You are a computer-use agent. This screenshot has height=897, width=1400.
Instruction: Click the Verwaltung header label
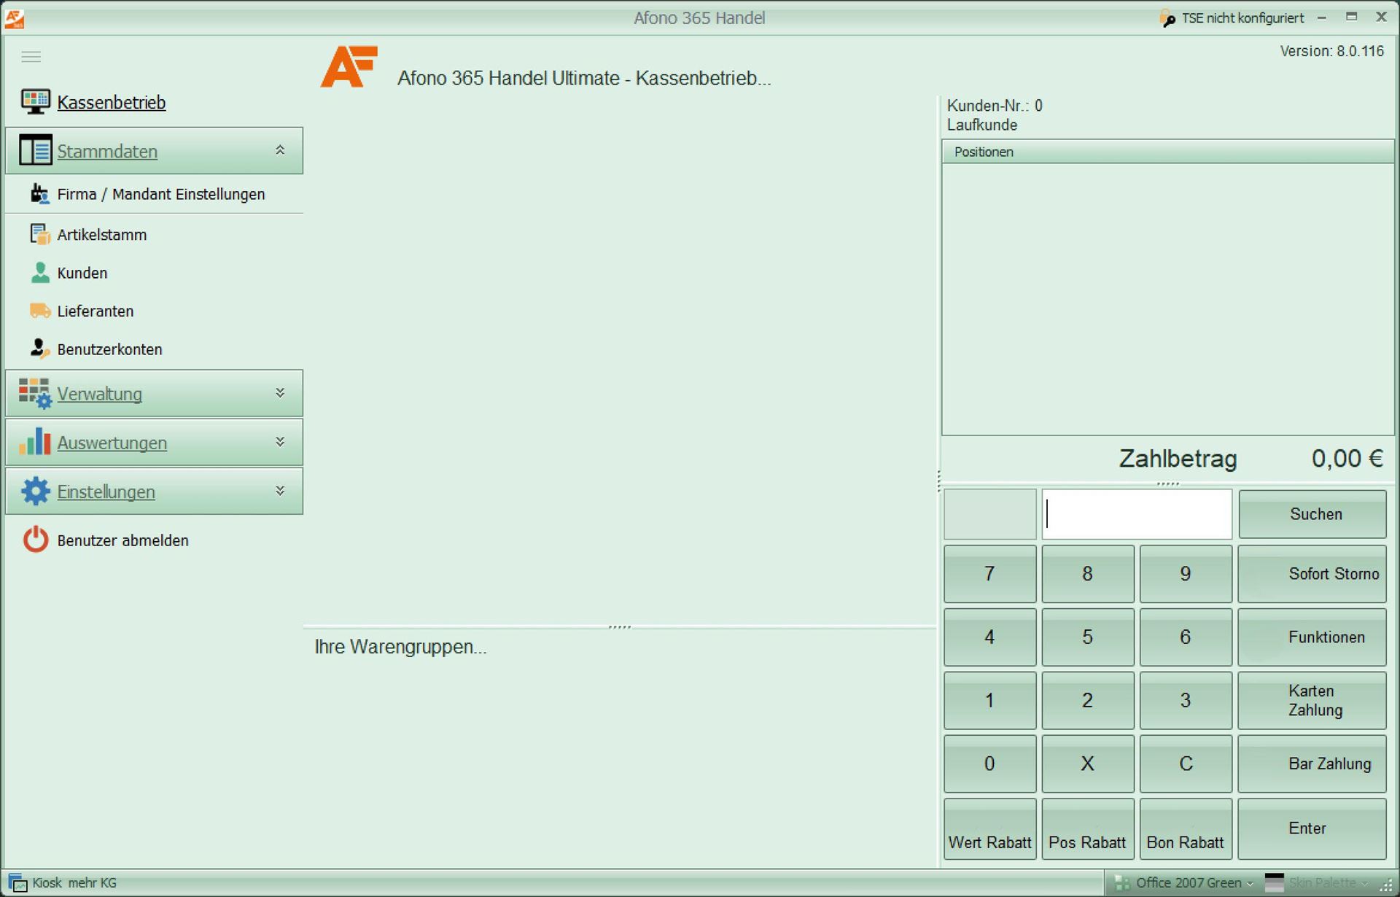(100, 394)
